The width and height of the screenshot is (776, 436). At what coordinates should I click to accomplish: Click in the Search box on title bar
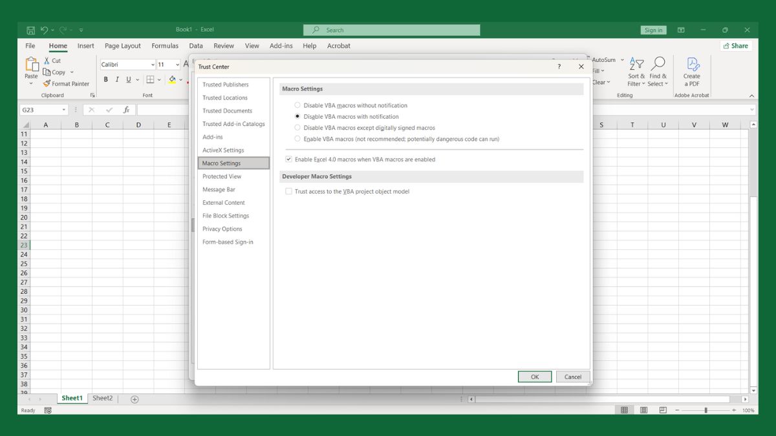(x=392, y=30)
